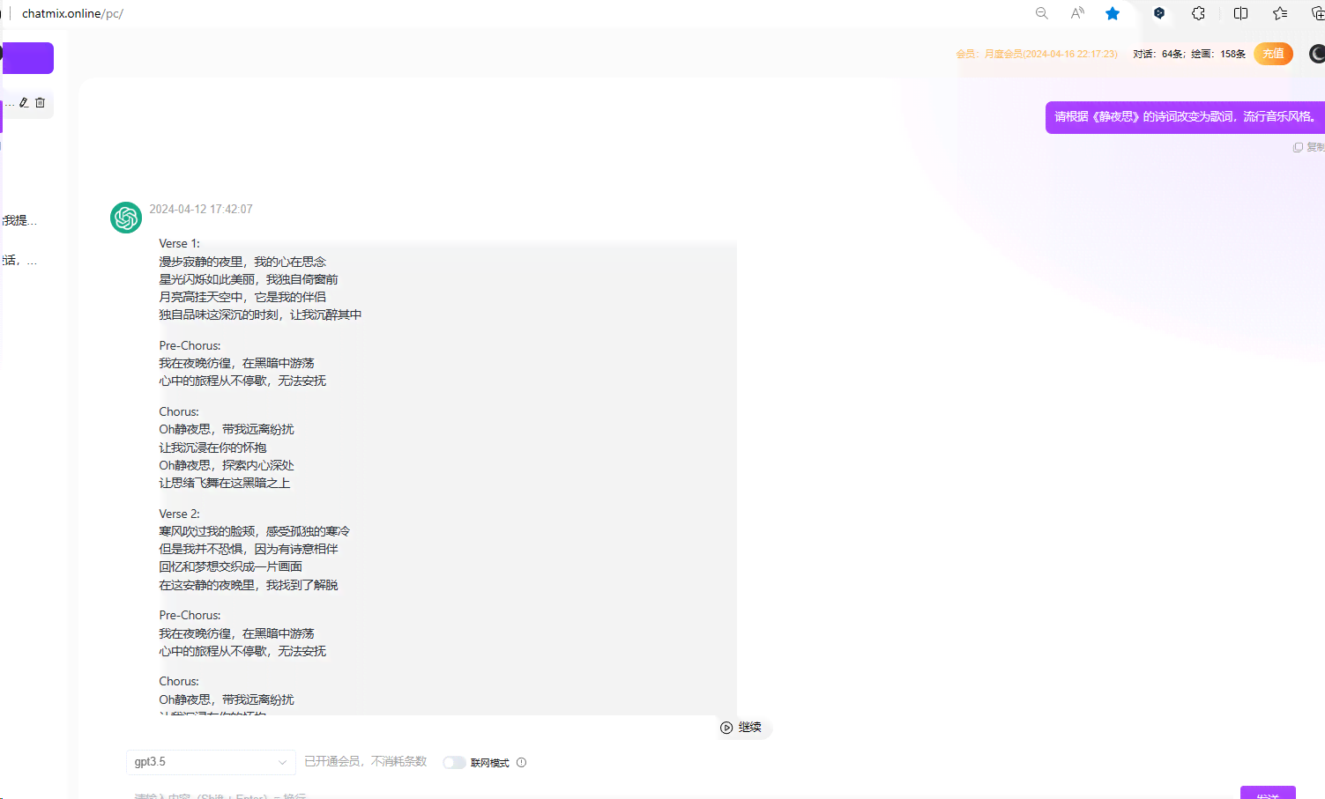Click the copy icon under user message

pyautogui.click(x=1298, y=147)
